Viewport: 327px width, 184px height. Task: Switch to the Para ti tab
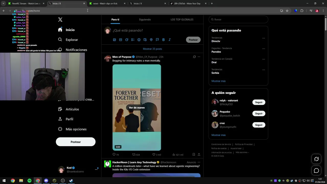point(115,19)
